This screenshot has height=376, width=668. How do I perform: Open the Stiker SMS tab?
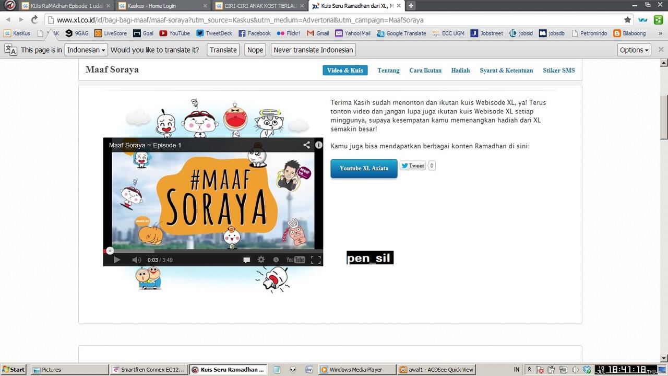click(559, 70)
